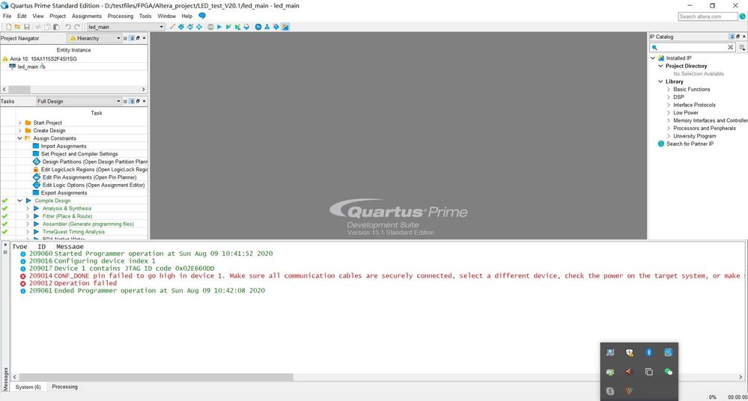Viewport: 748px width, 401px height.
Task: Open the Tools menu
Action: 145,16
